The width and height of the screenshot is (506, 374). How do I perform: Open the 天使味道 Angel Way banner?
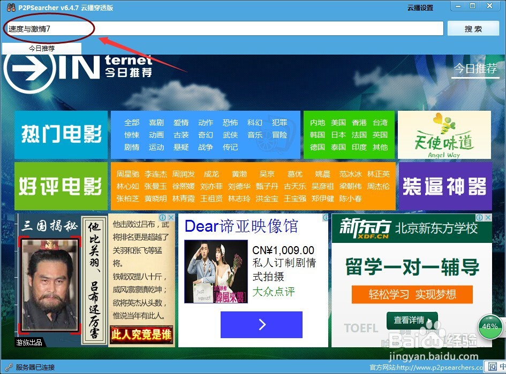444,135
